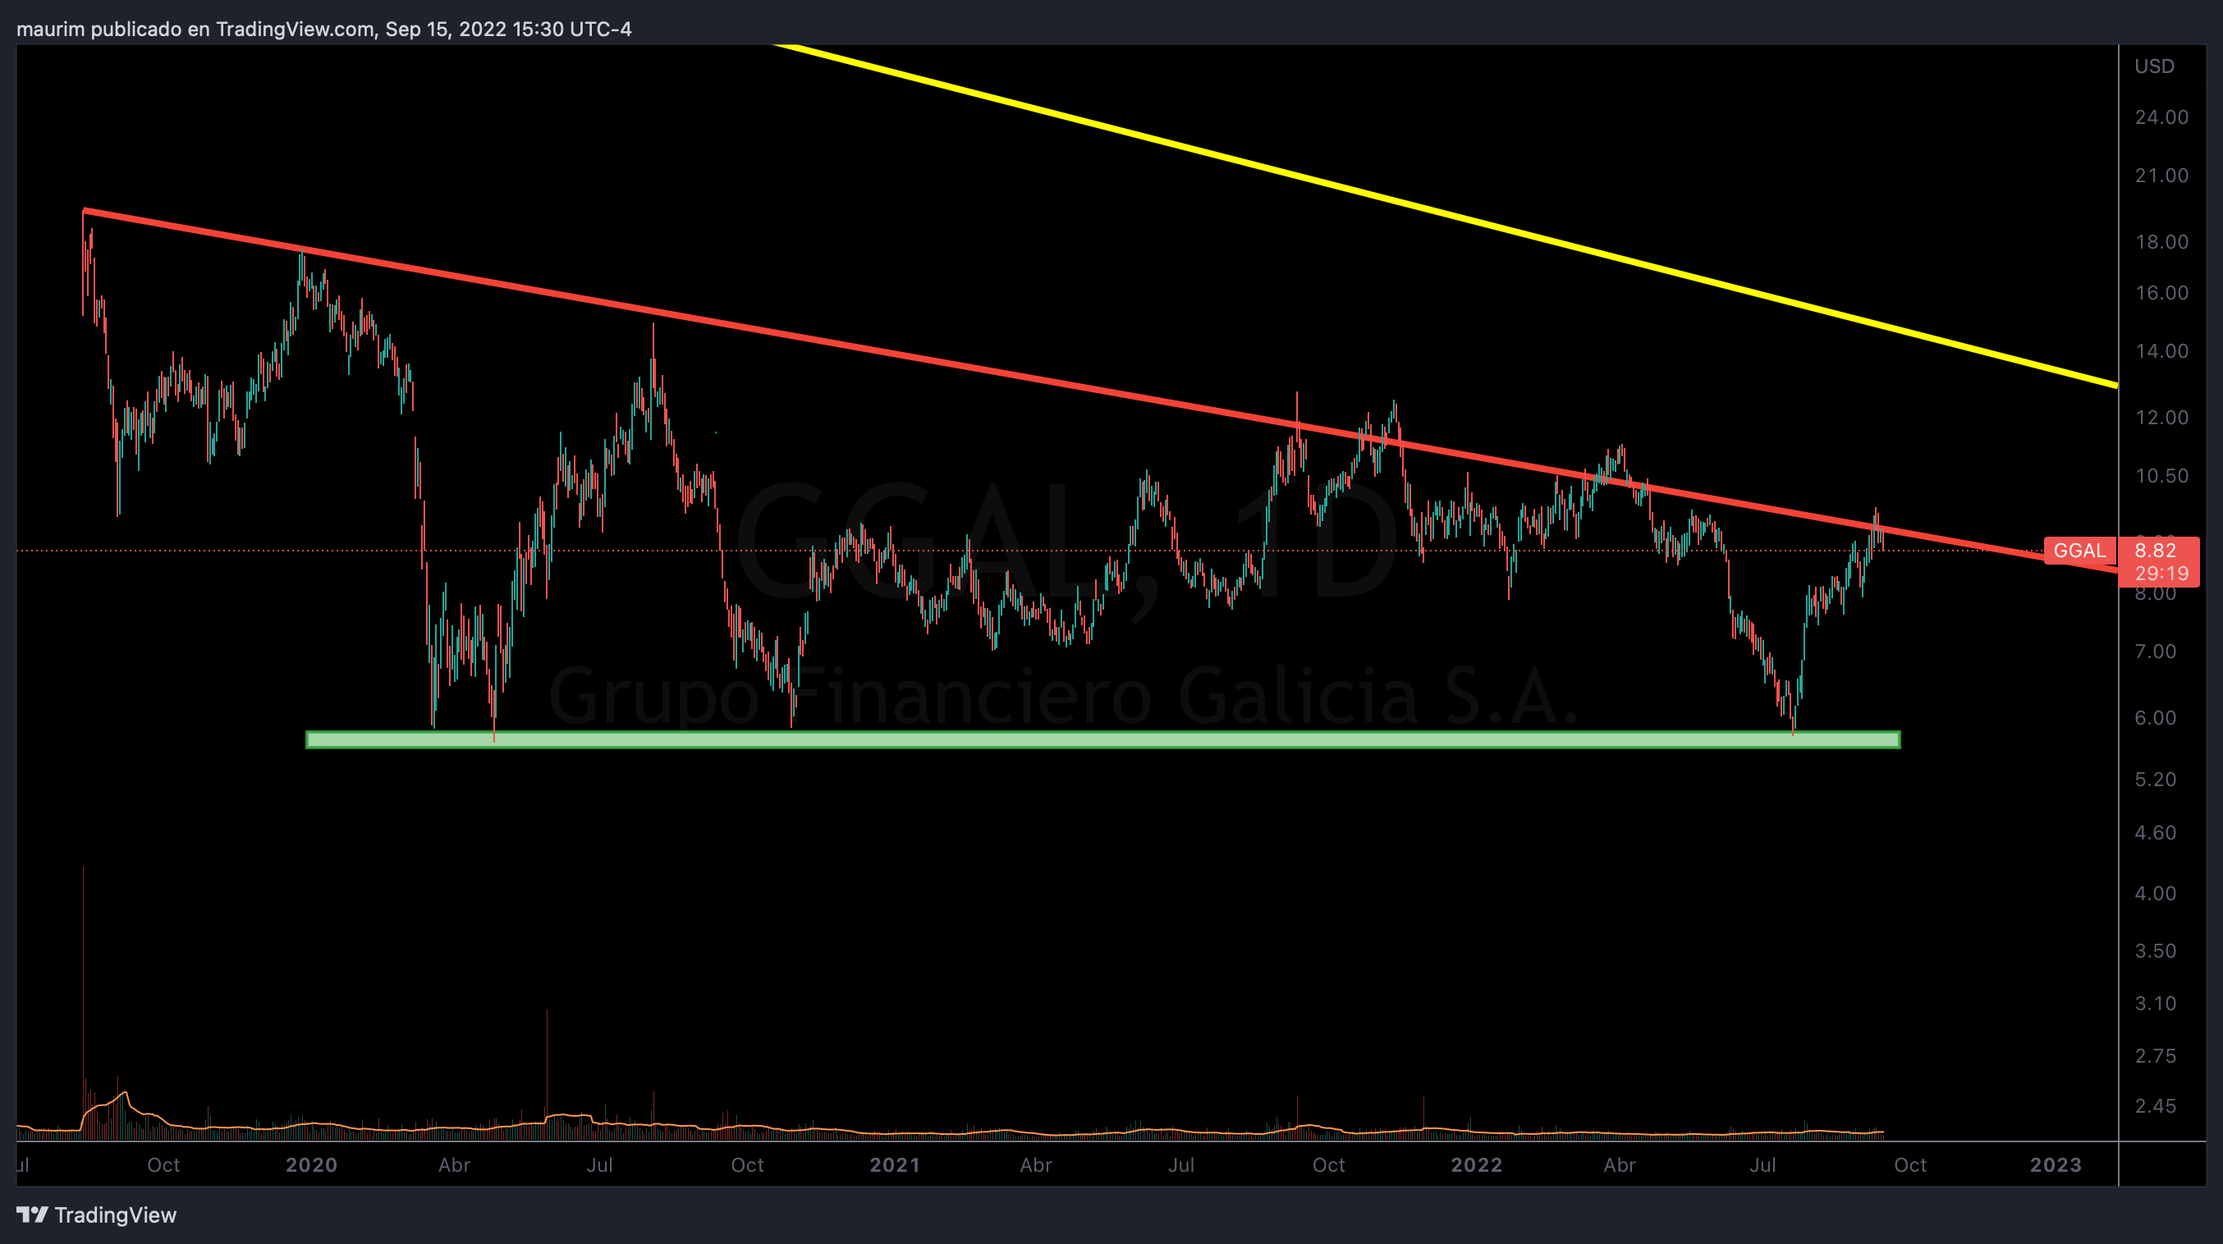This screenshot has width=2223, height=1244.
Task: Click the TradingView logo icon
Action: point(32,1214)
